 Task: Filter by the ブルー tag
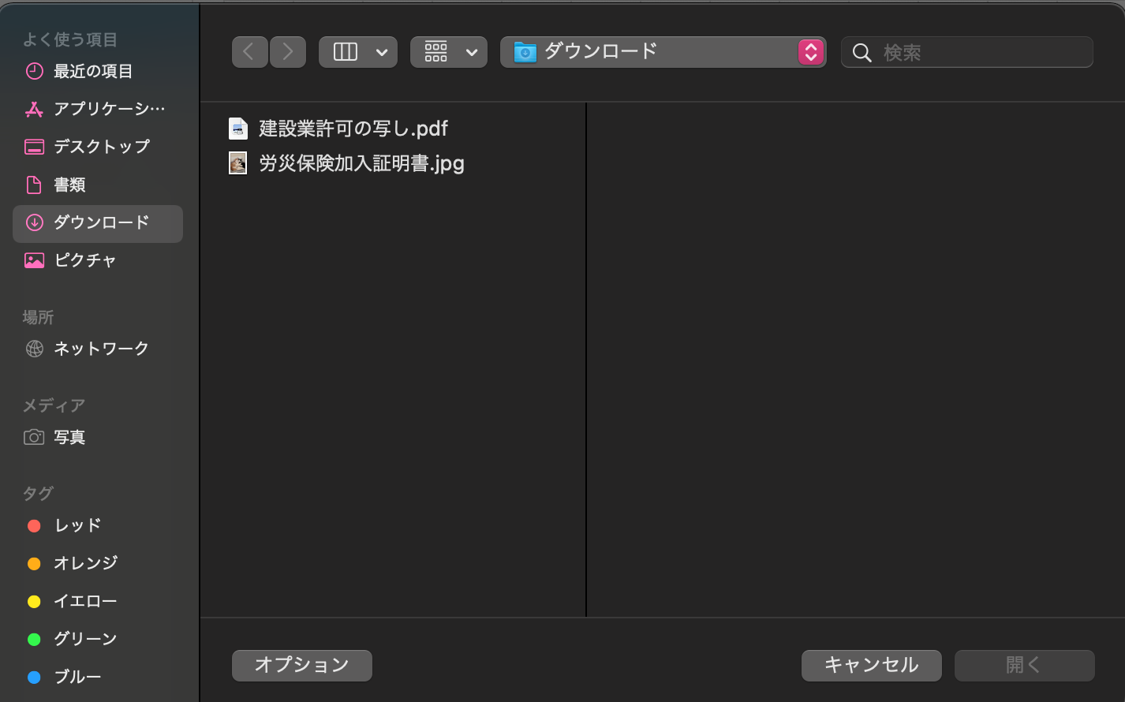tap(98, 677)
